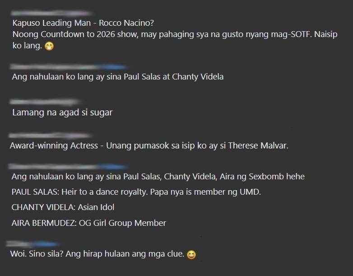Click the 'AIRA BERMUDEZ: OG Girl Group Member' line
The height and width of the screenshot is (276, 353).
[88, 223]
